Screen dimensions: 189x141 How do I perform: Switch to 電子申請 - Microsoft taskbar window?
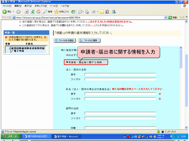pos(66,137)
